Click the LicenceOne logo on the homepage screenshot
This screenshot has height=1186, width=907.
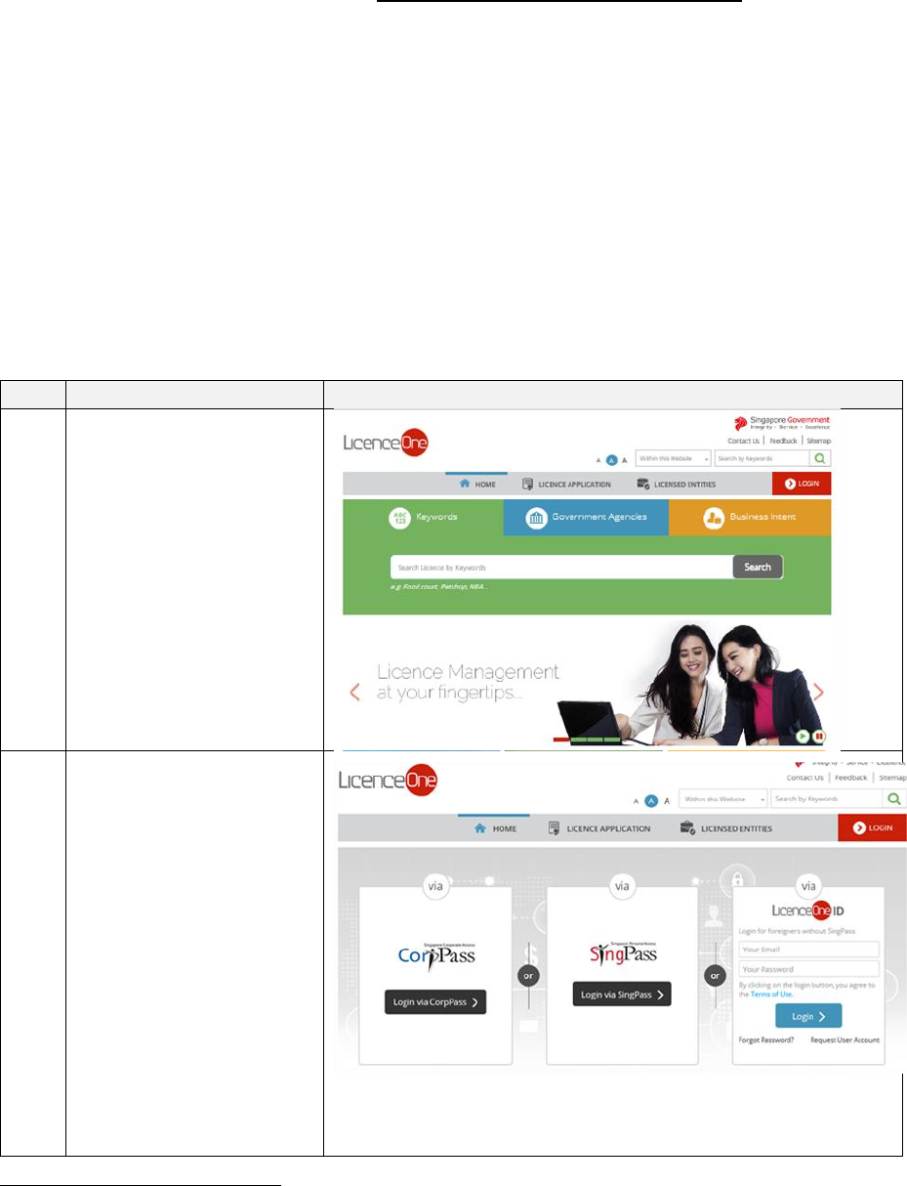(385, 443)
